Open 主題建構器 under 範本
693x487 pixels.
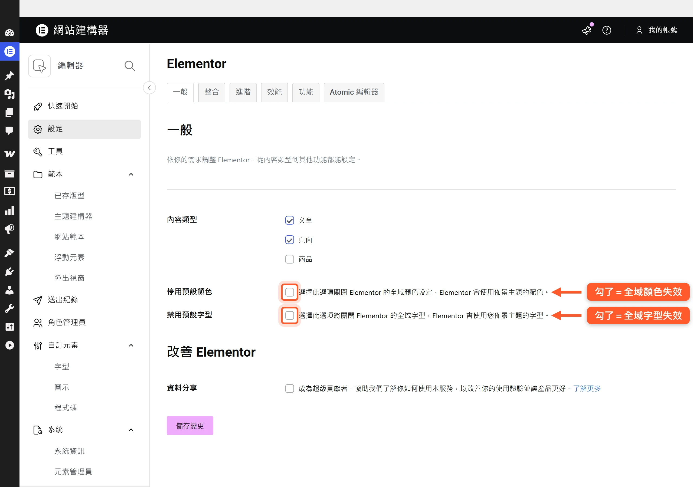pyautogui.click(x=73, y=216)
